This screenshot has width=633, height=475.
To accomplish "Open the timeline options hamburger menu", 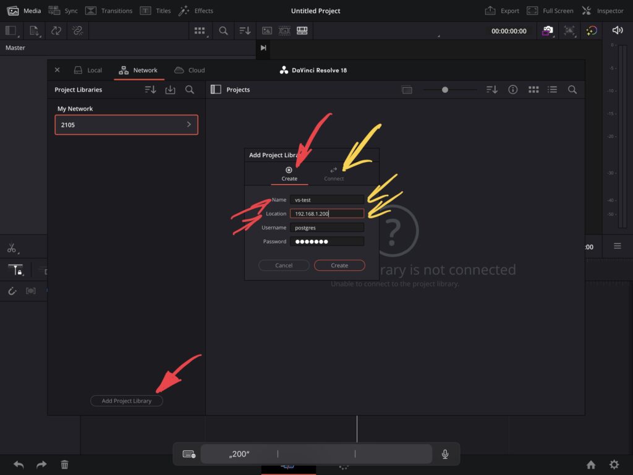I will (x=618, y=246).
